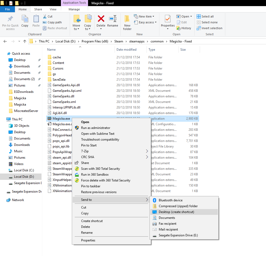Select Local Disk (C:) in navigation pane
The width and height of the screenshot is (266, 256).
[x=24, y=170]
